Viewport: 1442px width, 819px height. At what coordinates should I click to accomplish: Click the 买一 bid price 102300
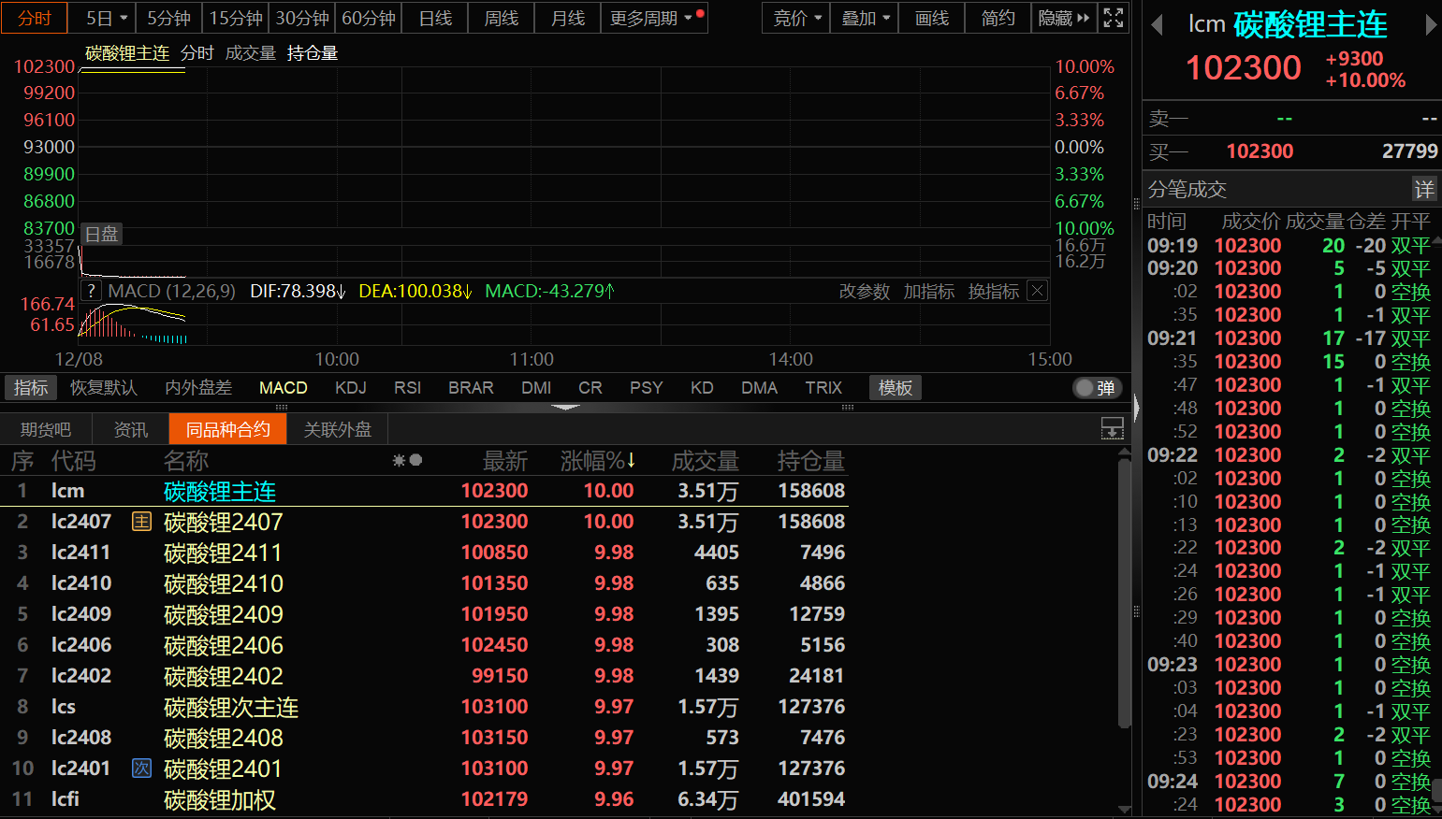tap(1260, 151)
